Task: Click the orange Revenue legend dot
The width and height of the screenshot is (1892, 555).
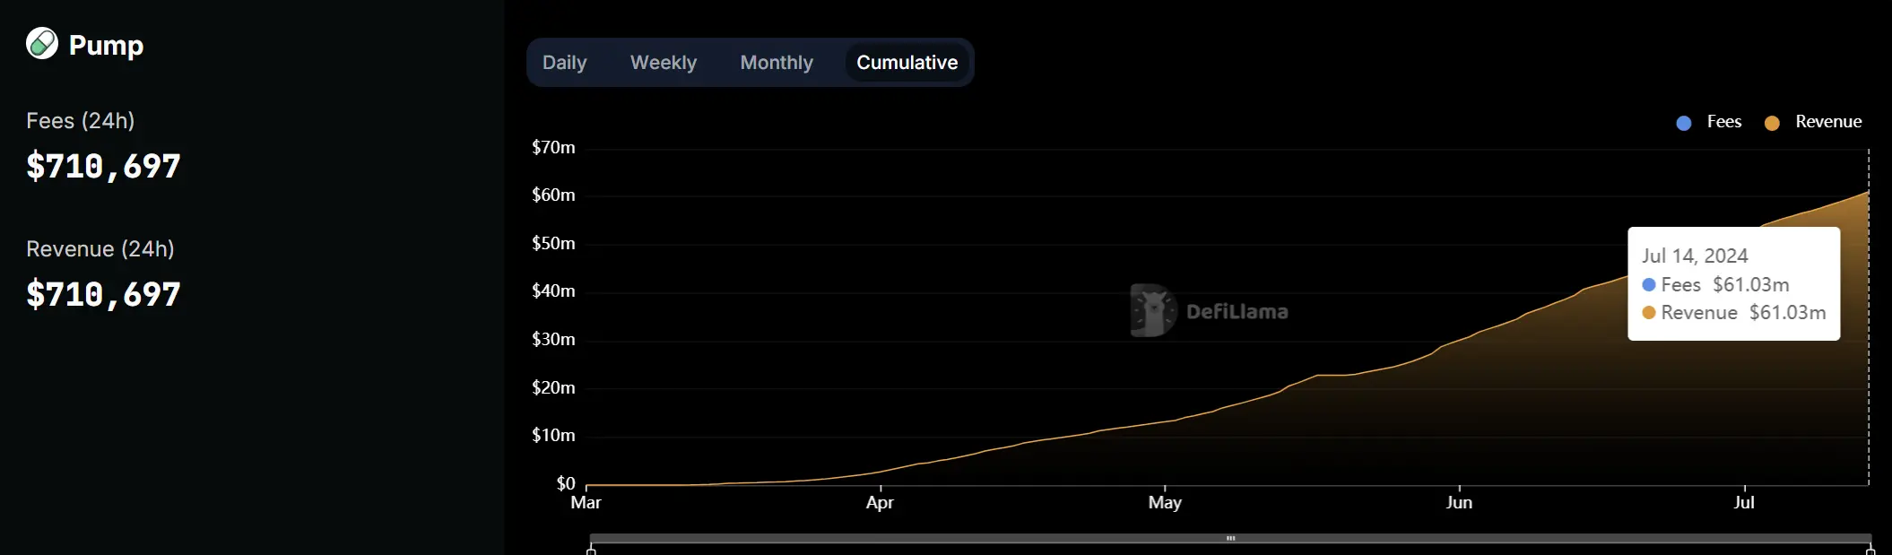Action: (1771, 123)
